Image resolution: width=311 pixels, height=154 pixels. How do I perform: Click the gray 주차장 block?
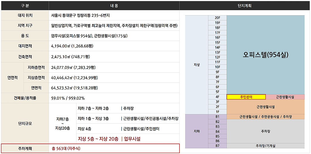pos(265,131)
